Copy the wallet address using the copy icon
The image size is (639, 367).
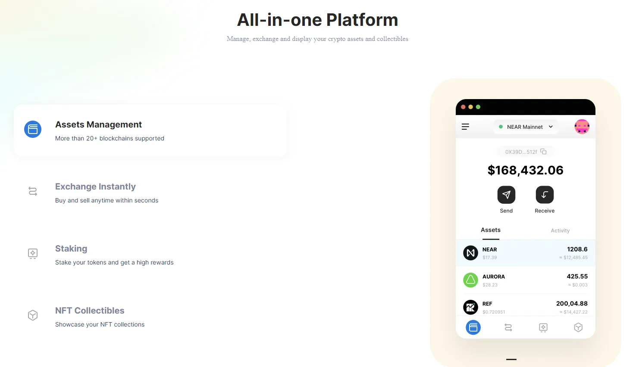[x=544, y=152]
